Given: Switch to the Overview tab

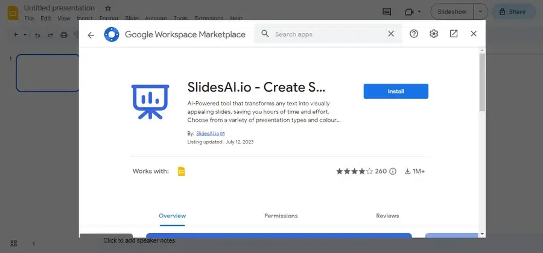Looking at the screenshot, I should (x=172, y=216).
